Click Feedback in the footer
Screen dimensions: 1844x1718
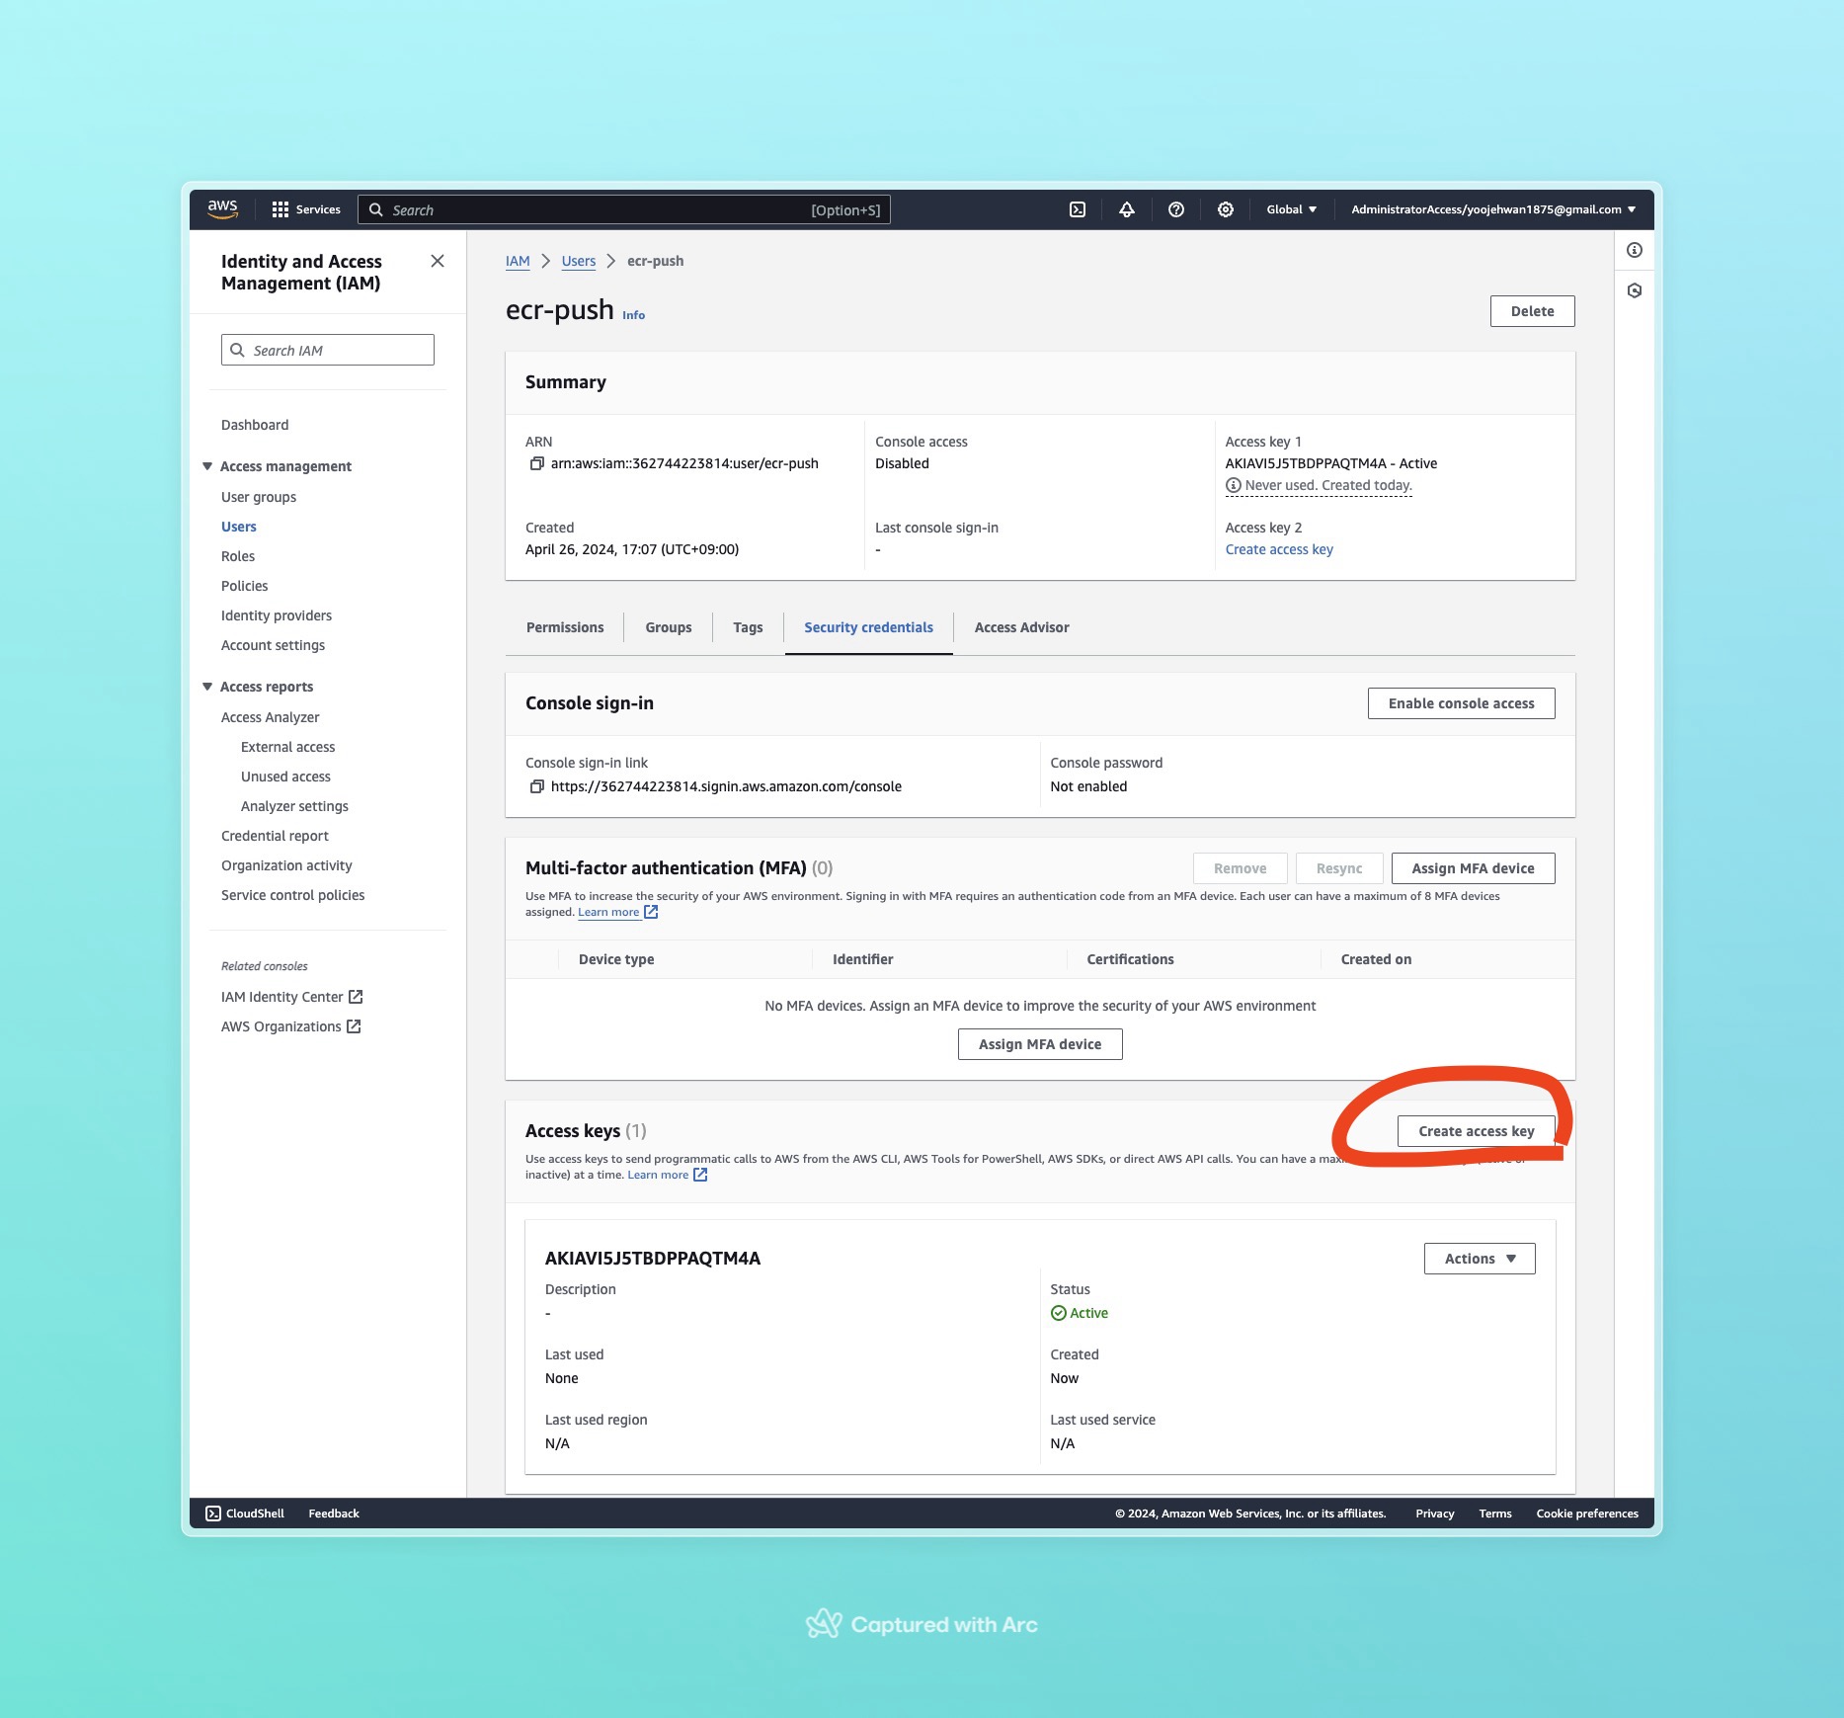click(x=334, y=1513)
